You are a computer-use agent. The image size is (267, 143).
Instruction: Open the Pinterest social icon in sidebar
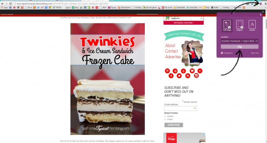click(x=167, y=71)
